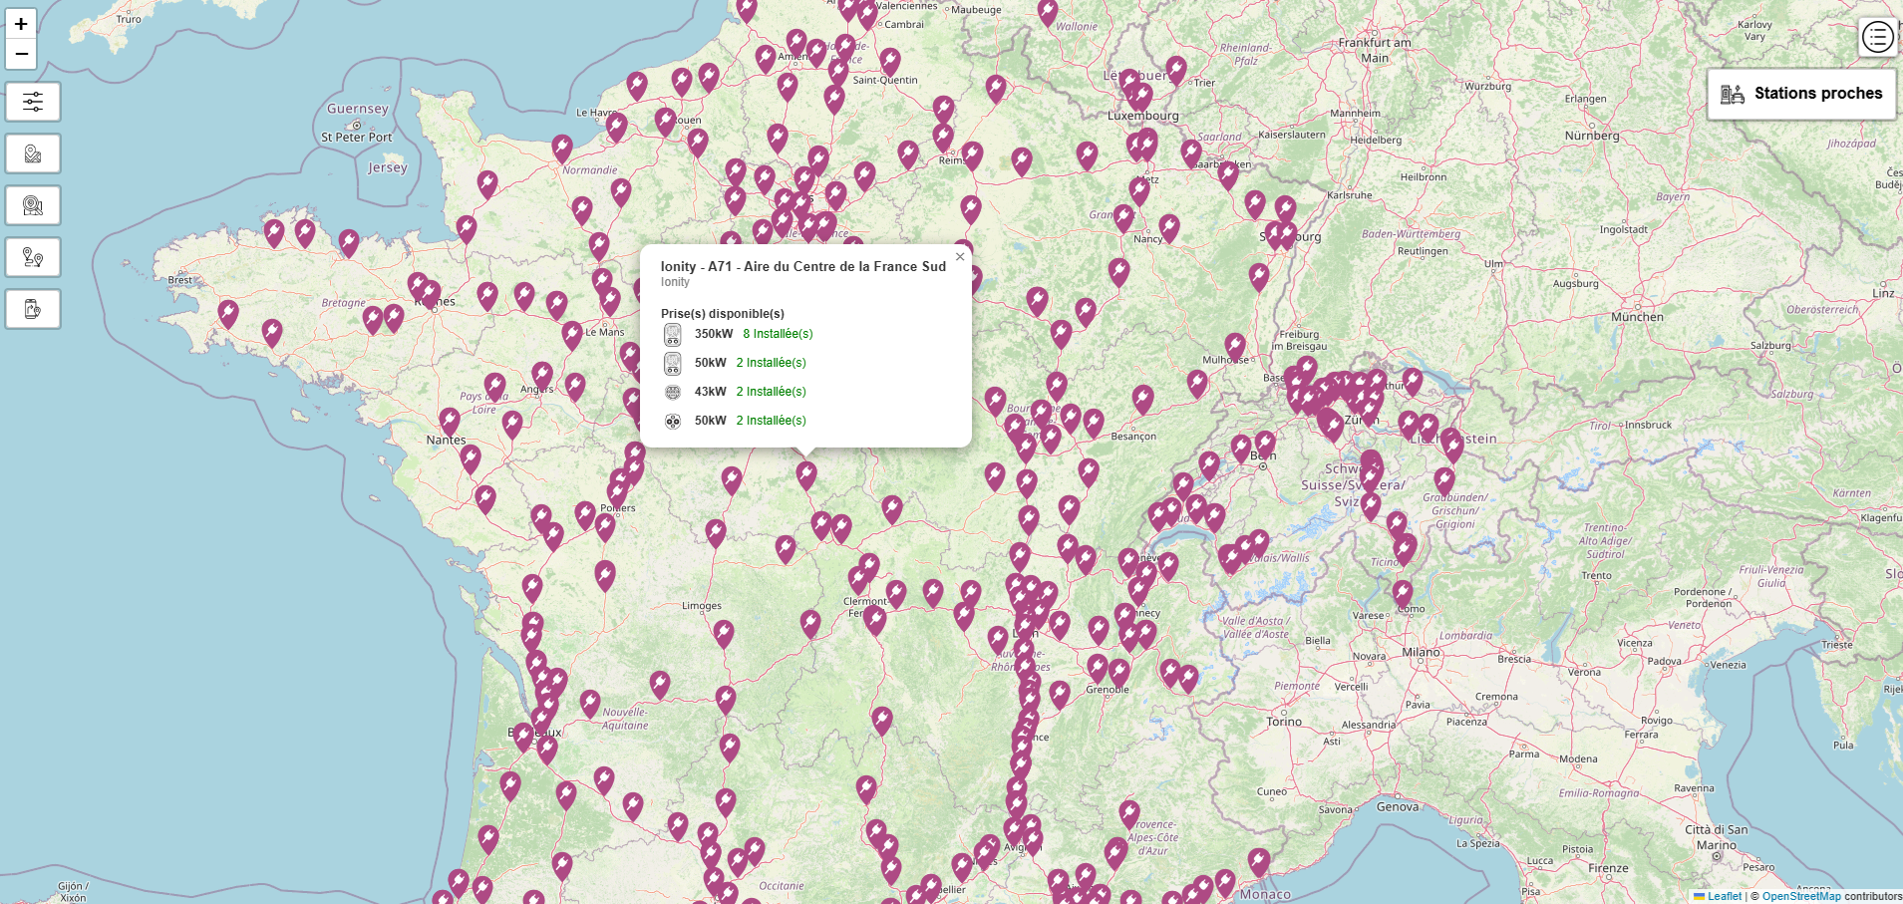The image size is (1903, 904).
Task: Click the charging marker near Nantes
Action: click(x=450, y=420)
